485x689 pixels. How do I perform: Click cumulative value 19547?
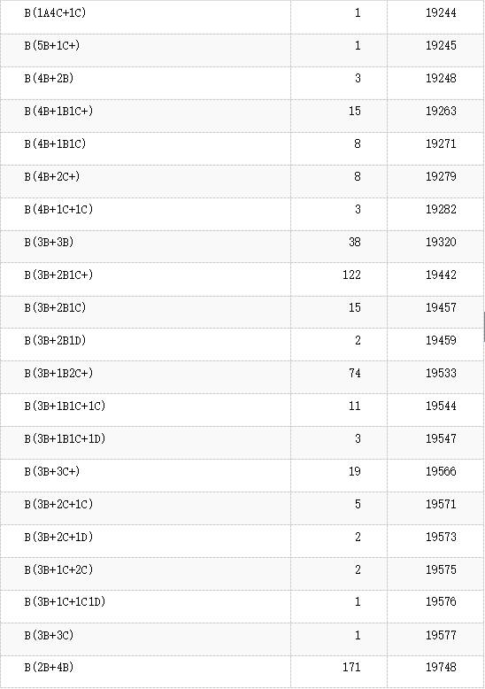point(441,438)
